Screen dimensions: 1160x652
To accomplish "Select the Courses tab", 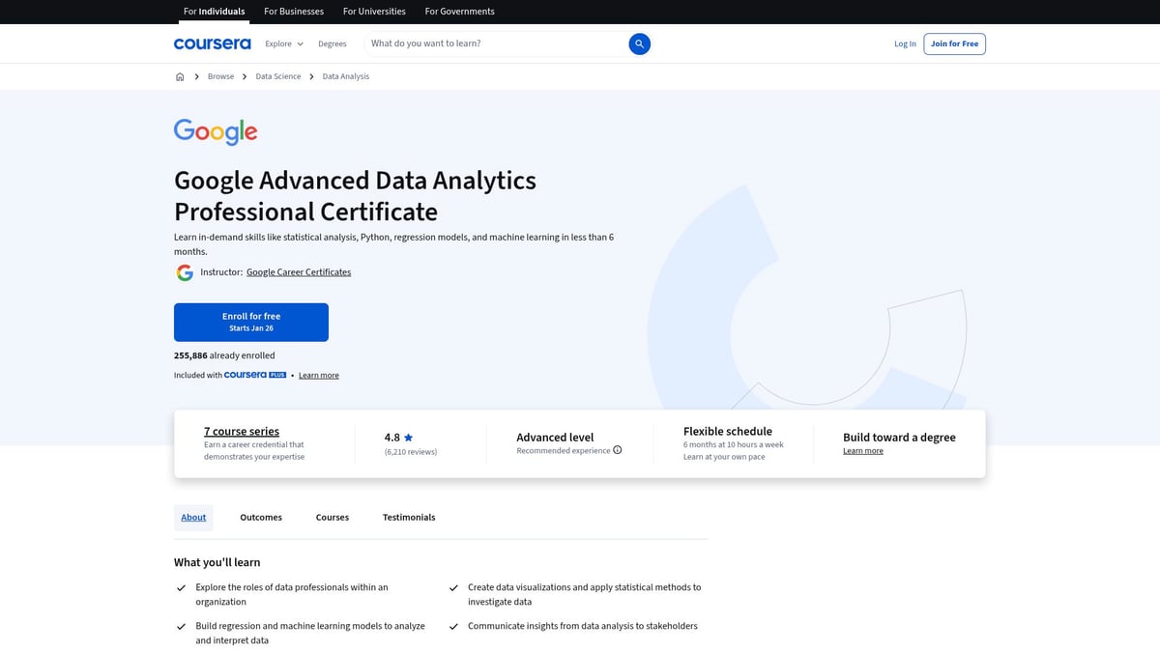I will pos(333,518).
